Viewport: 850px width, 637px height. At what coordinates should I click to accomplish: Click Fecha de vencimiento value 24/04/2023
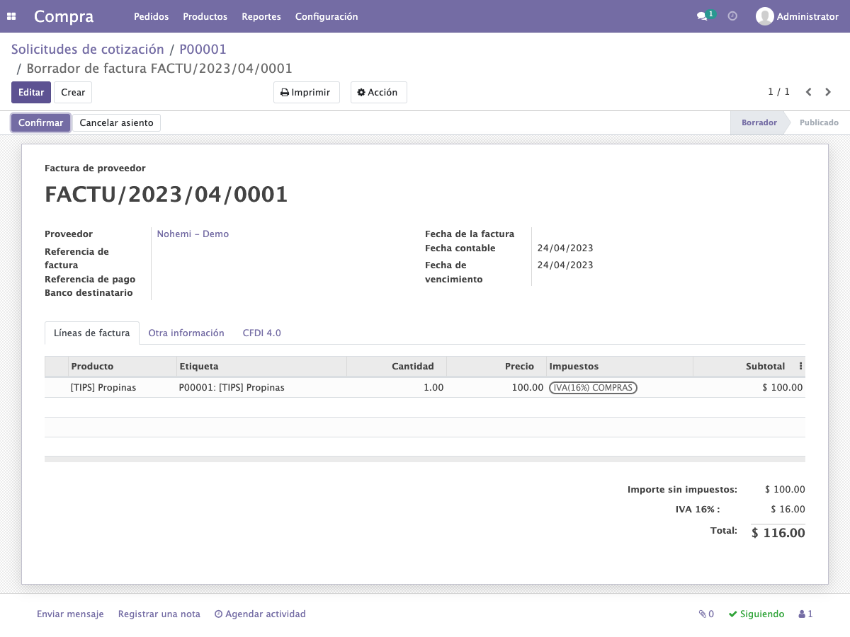(x=565, y=265)
